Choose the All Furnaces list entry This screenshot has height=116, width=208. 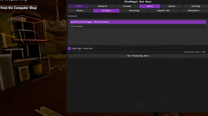138,26
